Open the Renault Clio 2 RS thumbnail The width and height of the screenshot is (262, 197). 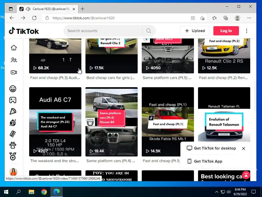click(224, 56)
